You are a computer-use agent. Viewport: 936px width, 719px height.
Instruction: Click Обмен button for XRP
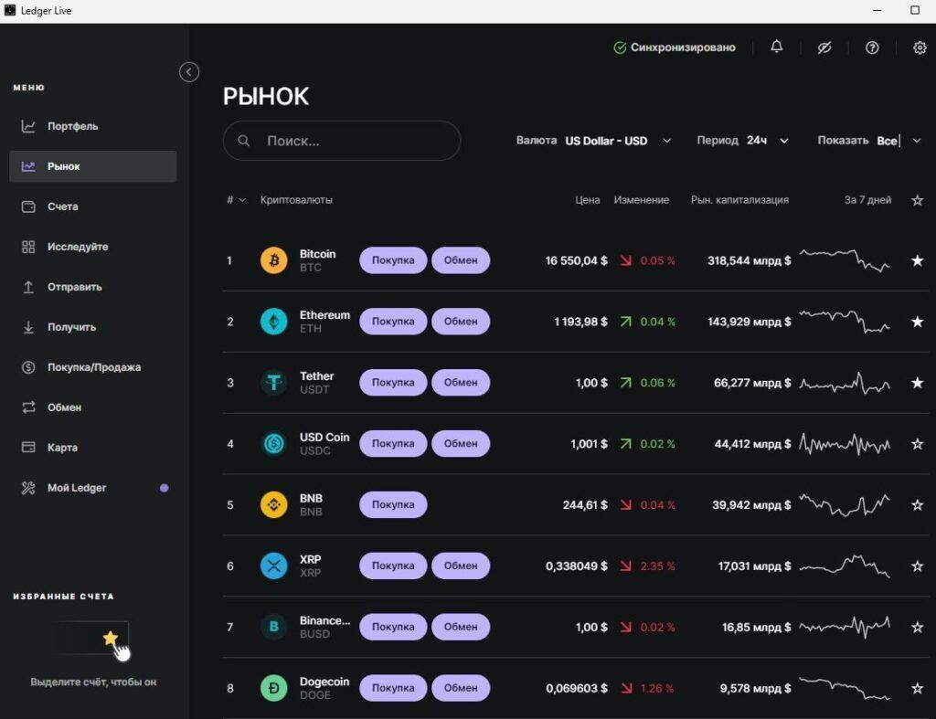[461, 566]
